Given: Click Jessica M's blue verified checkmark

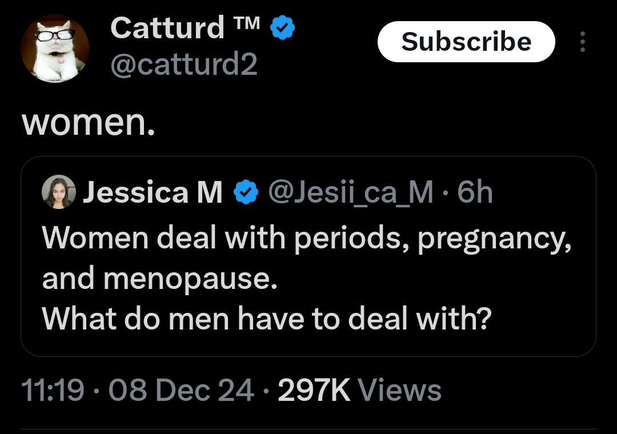Looking at the screenshot, I should point(246,192).
